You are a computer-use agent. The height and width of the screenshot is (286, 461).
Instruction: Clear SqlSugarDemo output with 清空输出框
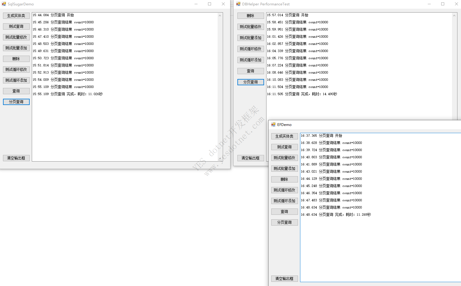tap(16, 158)
